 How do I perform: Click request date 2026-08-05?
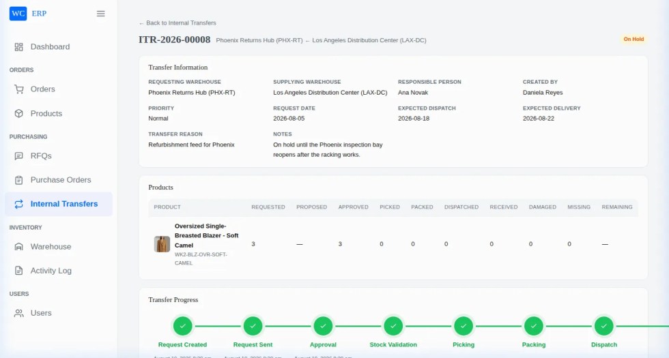pyautogui.click(x=289, y=119)
